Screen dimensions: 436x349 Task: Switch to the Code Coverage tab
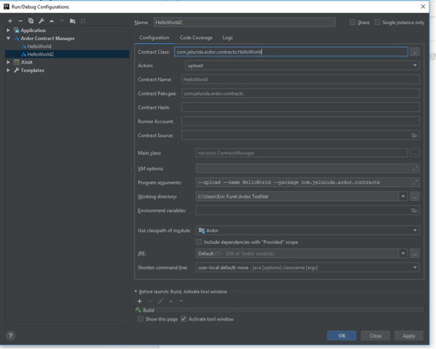(x=196, y=37)
